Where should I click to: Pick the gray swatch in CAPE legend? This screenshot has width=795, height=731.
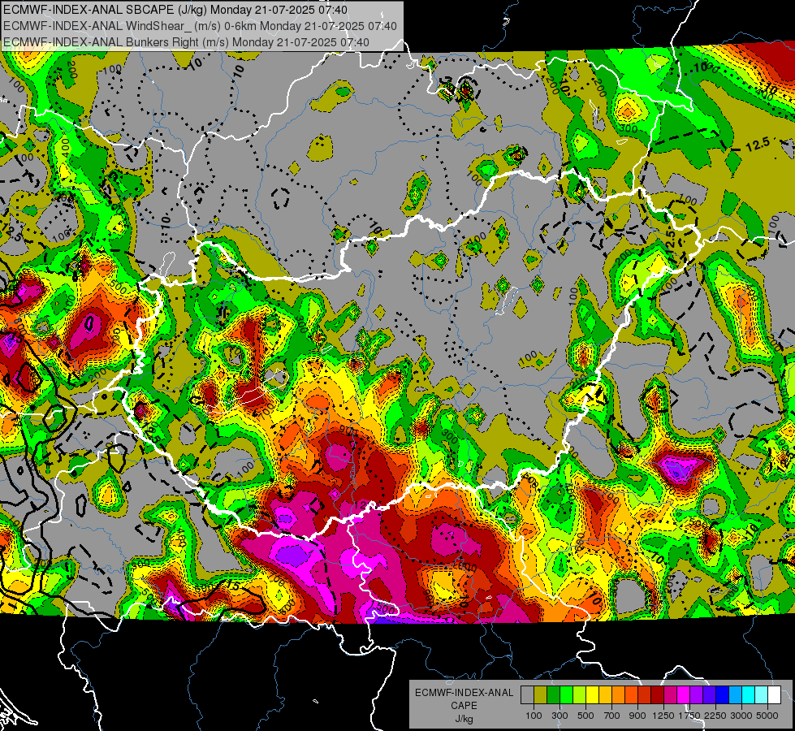[x=527, y=695]
